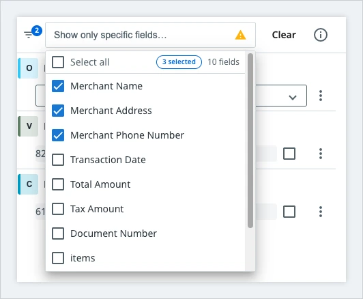
Task: Check Transaction Date field
Action: (x=58, y=160)
